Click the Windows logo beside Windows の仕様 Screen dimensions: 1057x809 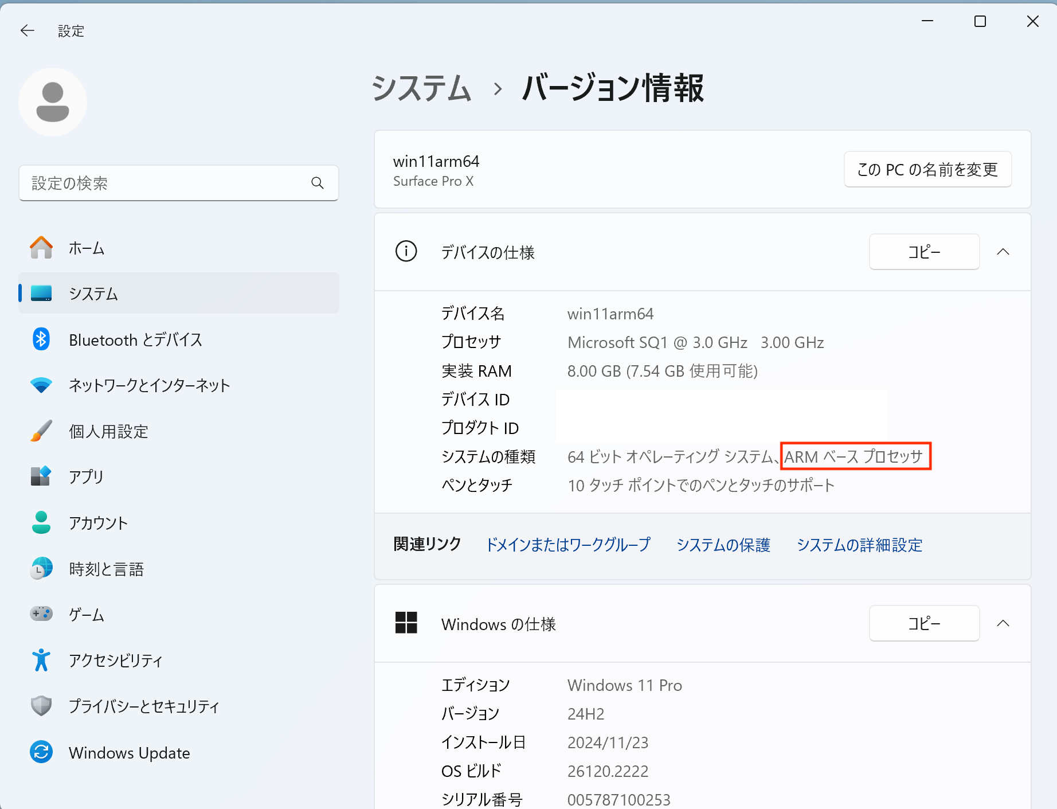pos(406,623)
